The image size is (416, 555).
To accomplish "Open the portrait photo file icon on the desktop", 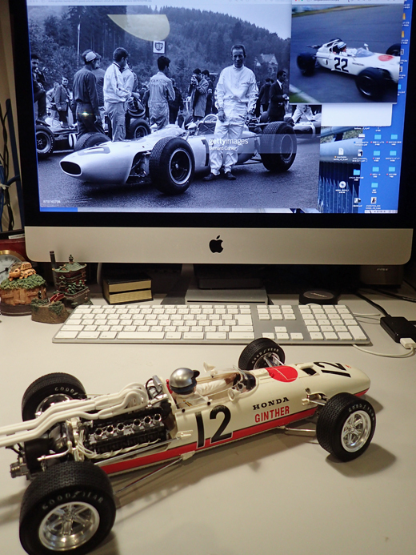I will [x=374, y=200].
